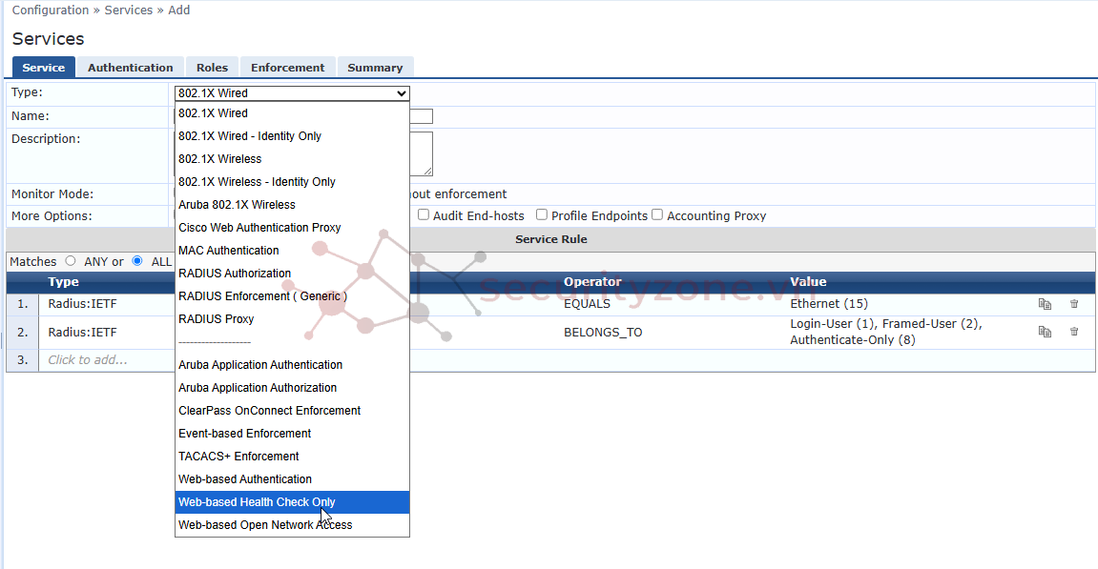Select TACACS+ Enforcement service type
Image resolution: width=1098 pixels, height=569 pixels.
[x=238, y=457]
